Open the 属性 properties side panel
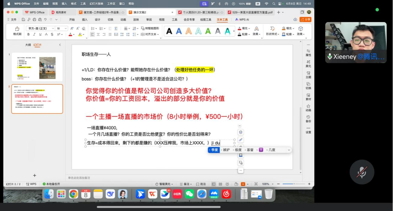Image resolution: width=393 pixels, height=211 pixels. click(308, 52)
